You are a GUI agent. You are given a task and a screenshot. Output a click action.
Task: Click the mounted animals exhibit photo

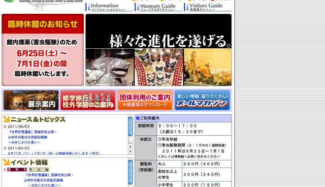(208, 67)
